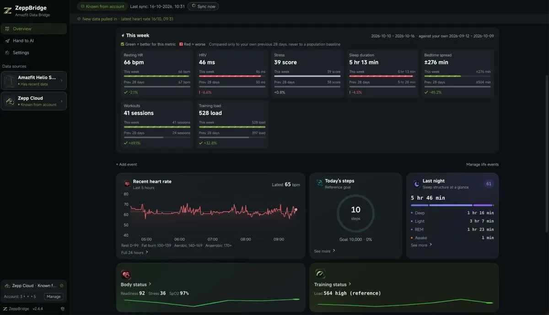Click the Resting HR this-week progress bar
The height and width of the screenshot is (315, 549).
coord(157,76)
